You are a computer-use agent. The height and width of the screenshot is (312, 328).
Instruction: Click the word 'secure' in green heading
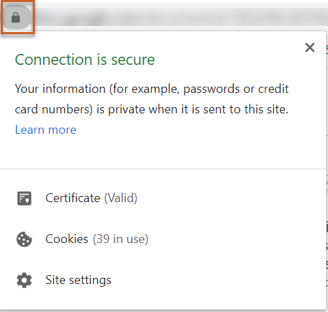[133, 60]
